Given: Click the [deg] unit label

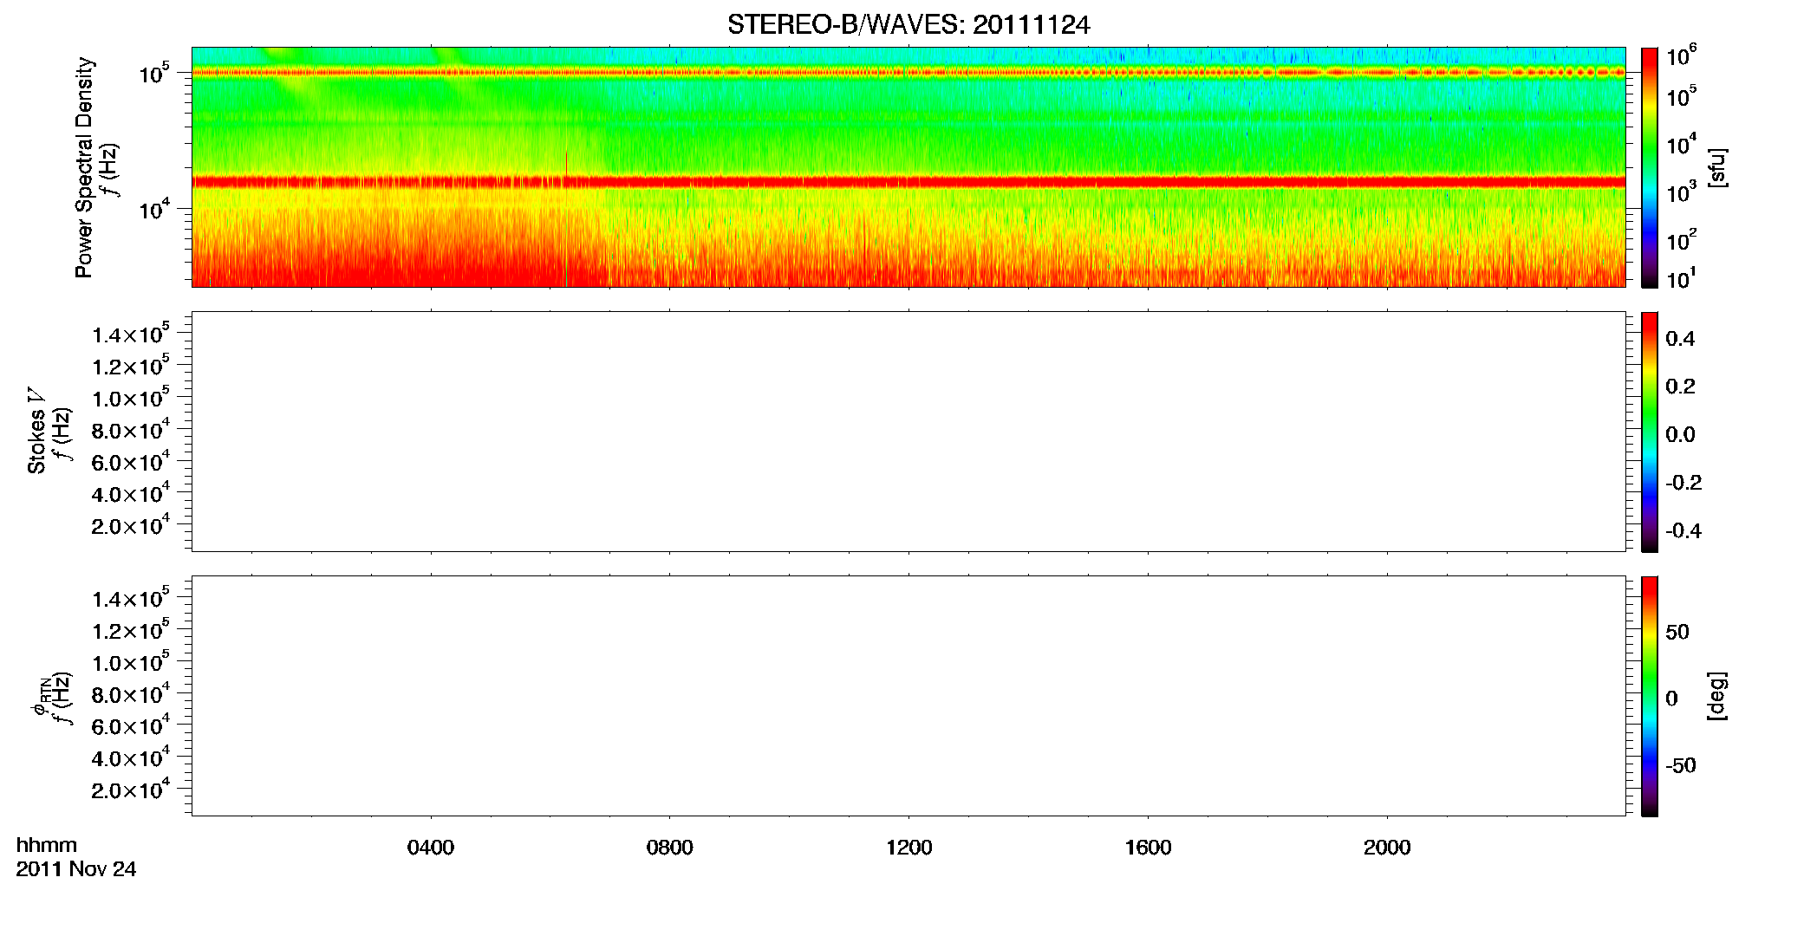Looking at the screenshot, I should pos(1716,696).
